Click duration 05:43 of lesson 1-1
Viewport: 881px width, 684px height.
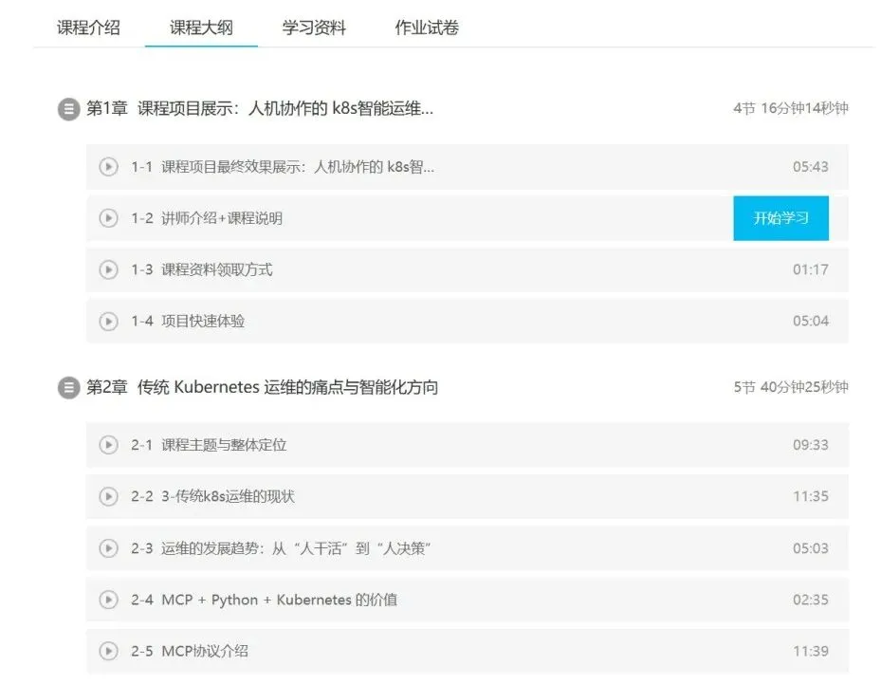810,167
